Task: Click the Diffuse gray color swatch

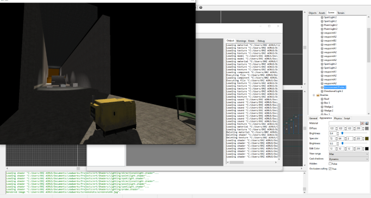Action: pyautogui.click(x=367, y=128)
